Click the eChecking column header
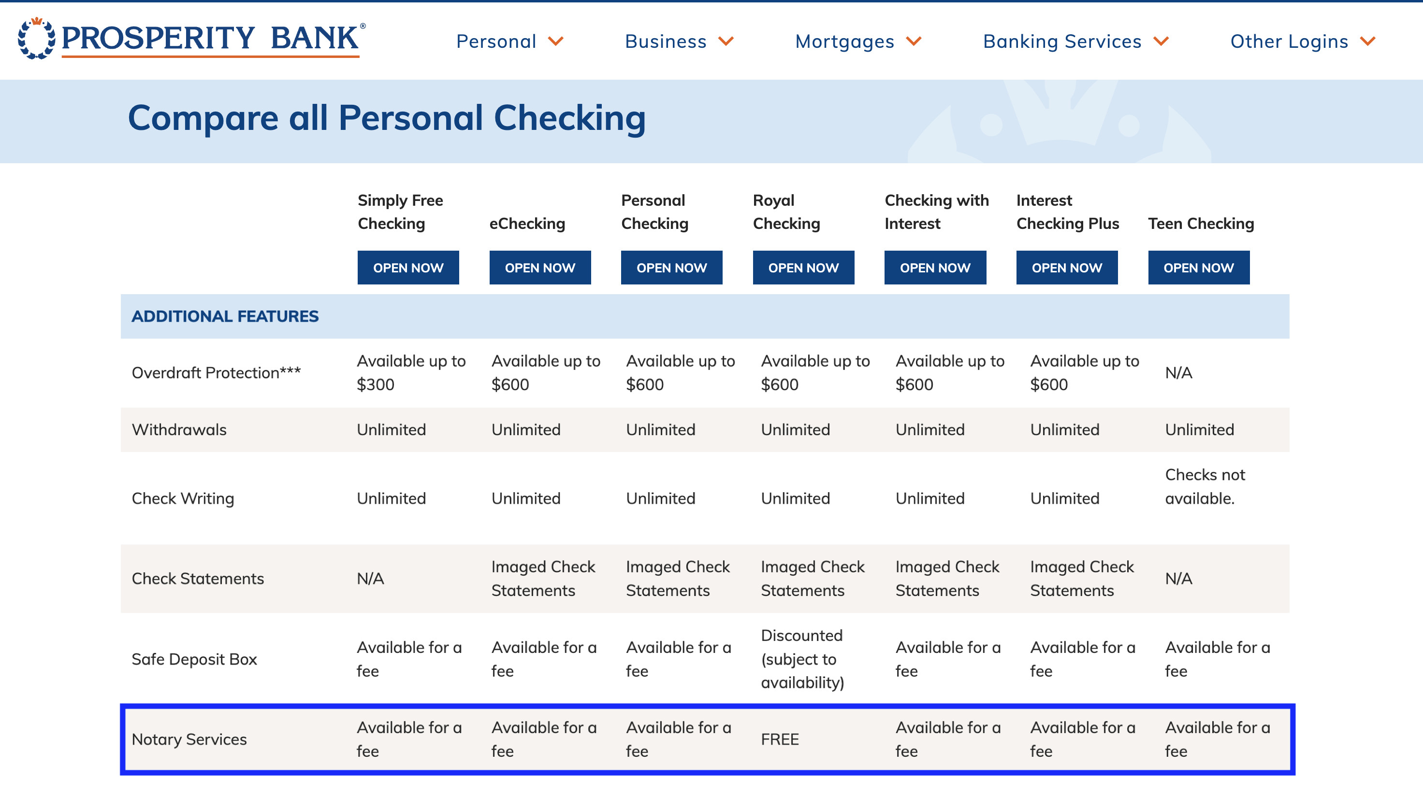The image size is (1423, 793). 527,224
